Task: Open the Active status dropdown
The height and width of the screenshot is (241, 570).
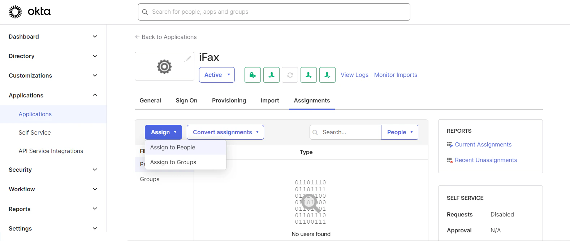Action: pyautogui.click(x=217, y=75)
